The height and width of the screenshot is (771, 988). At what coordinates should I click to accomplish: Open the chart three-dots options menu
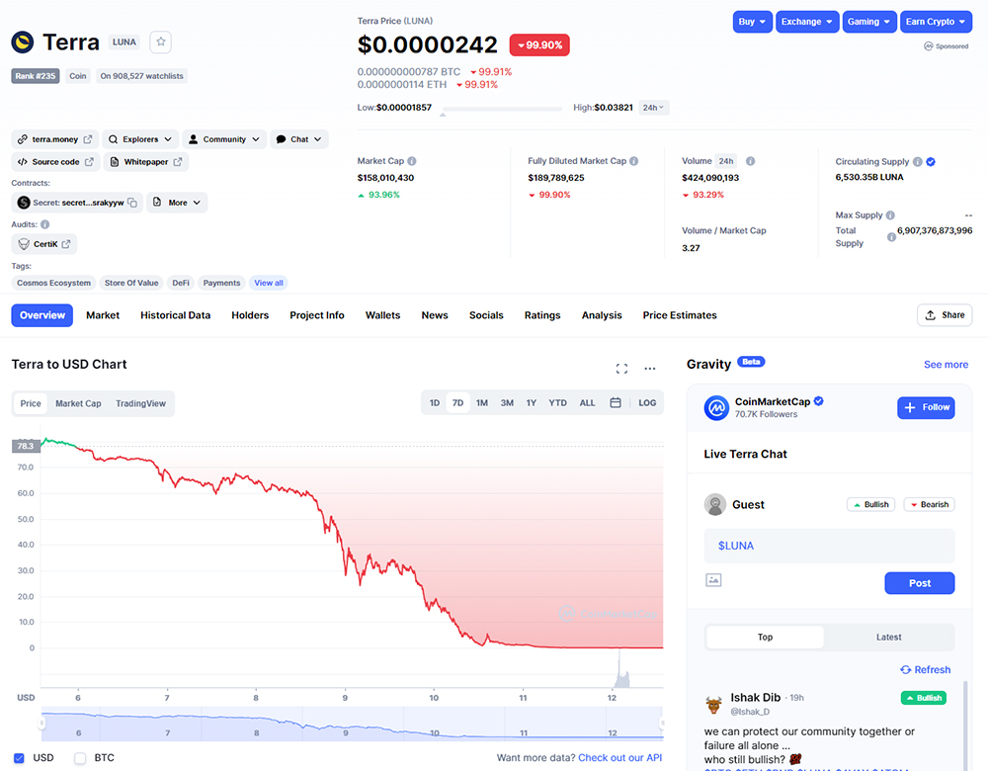pyautogui.click(x=649, y=369)
